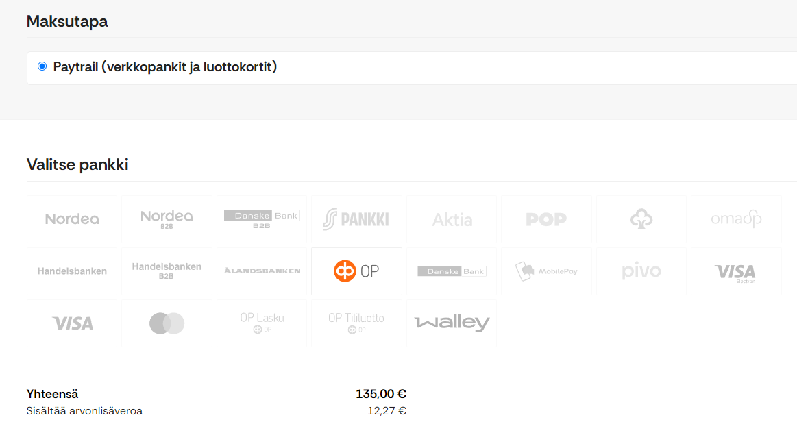Choose Pivo payment option
This screenshot has width=797, height=435.
pos(641,271)
